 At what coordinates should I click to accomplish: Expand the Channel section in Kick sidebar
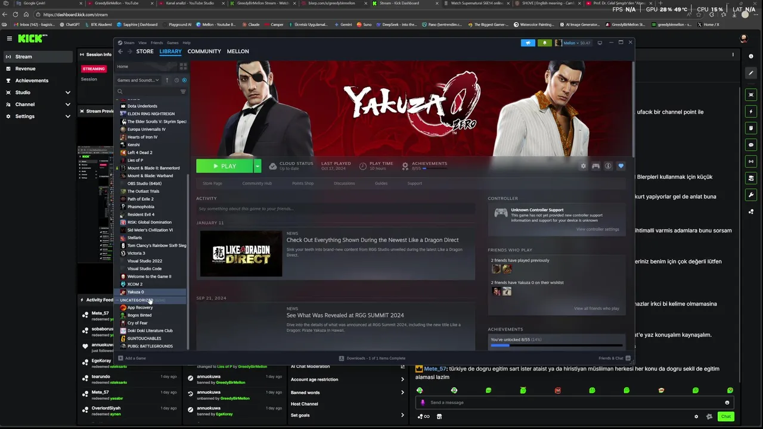[x=67, y=104]
